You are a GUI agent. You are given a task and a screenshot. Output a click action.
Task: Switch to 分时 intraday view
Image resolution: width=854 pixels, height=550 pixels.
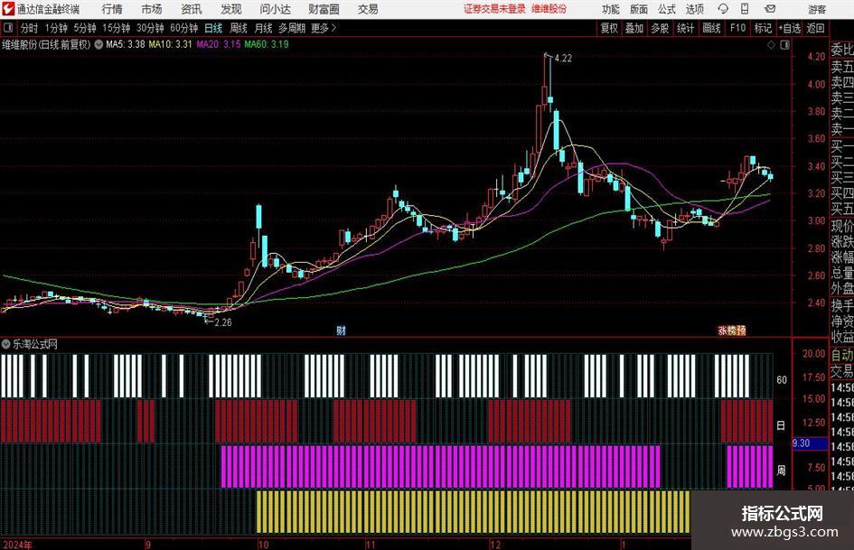click(x=30, y=28)
